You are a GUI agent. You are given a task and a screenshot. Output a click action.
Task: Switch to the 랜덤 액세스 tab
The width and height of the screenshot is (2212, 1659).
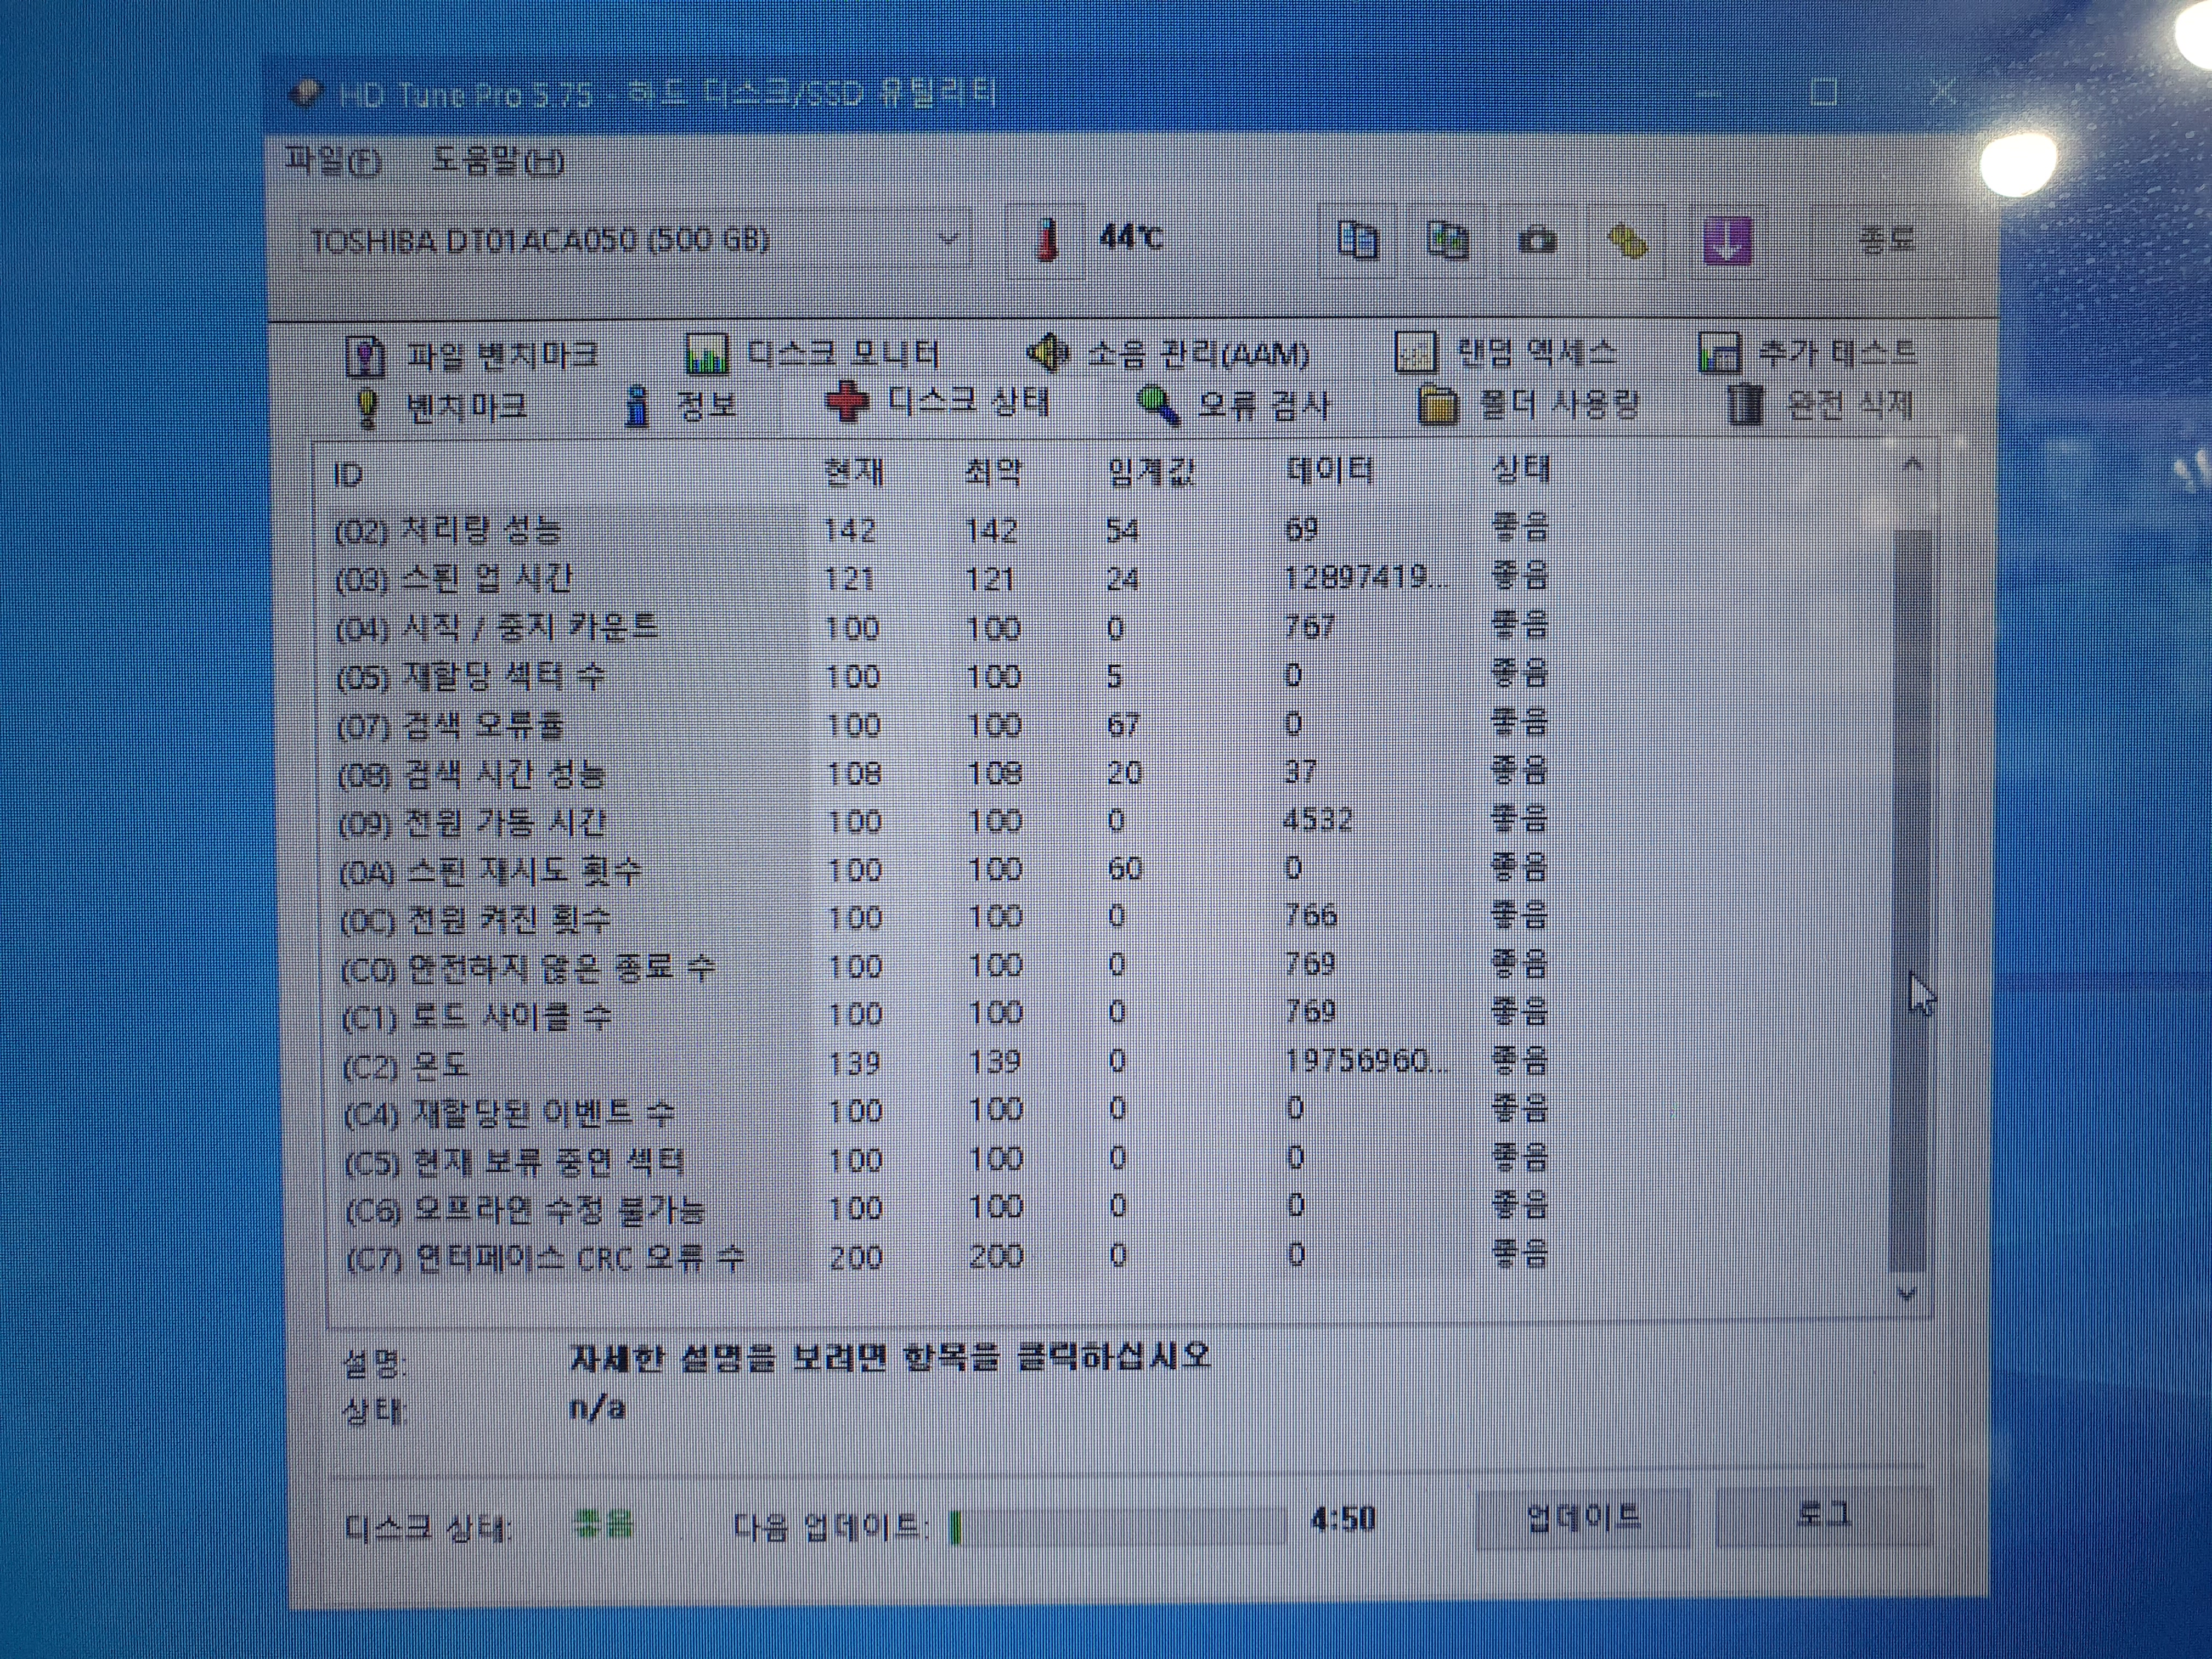1505,352
